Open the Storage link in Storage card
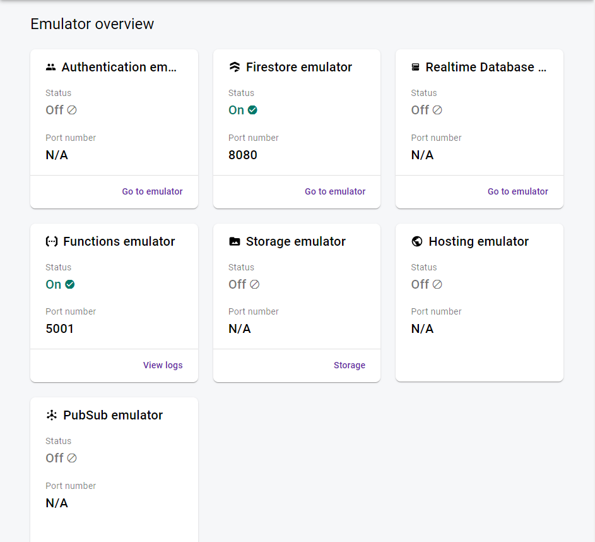595x542 pixels. pyautogui.click(x=350, y=365)
